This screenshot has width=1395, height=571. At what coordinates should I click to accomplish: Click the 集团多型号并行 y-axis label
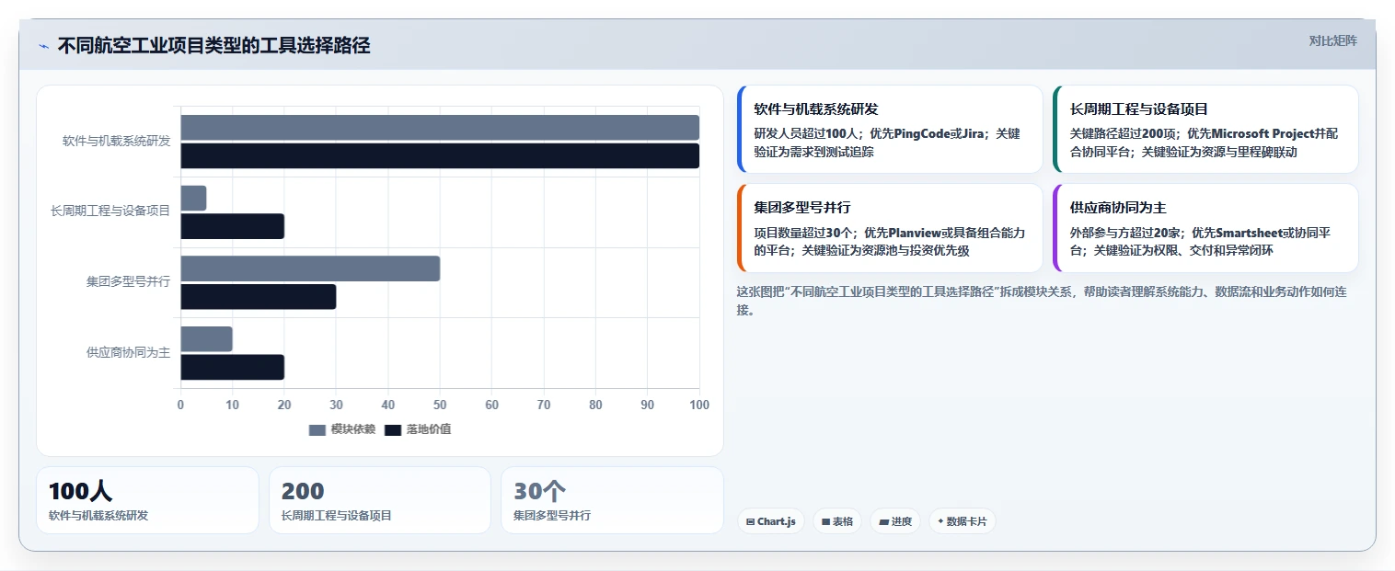pos(128,282)
